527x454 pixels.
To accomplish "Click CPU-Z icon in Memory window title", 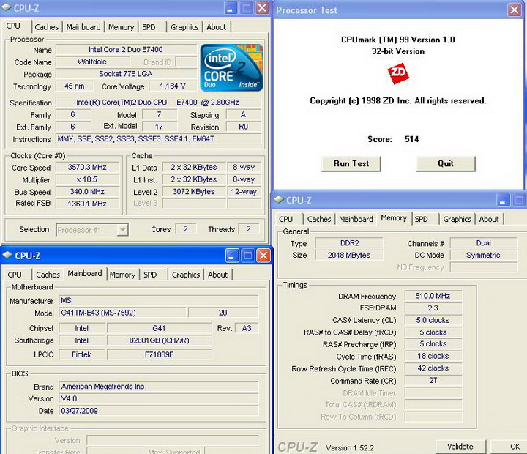I will (x=279, y=200).
